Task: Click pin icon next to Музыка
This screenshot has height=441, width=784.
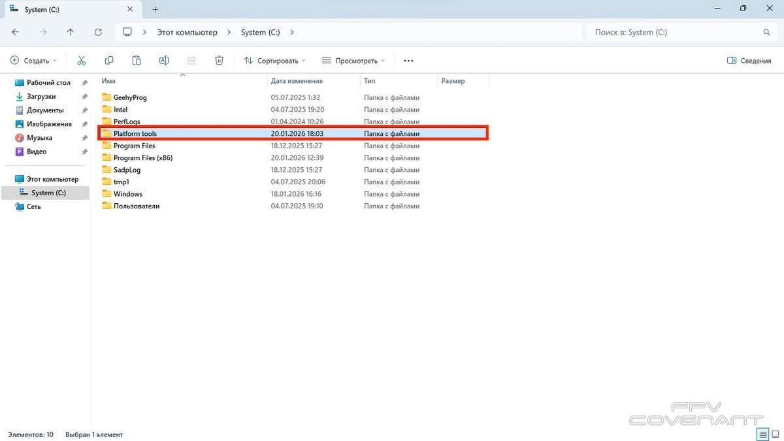Action: coord(84,138)
